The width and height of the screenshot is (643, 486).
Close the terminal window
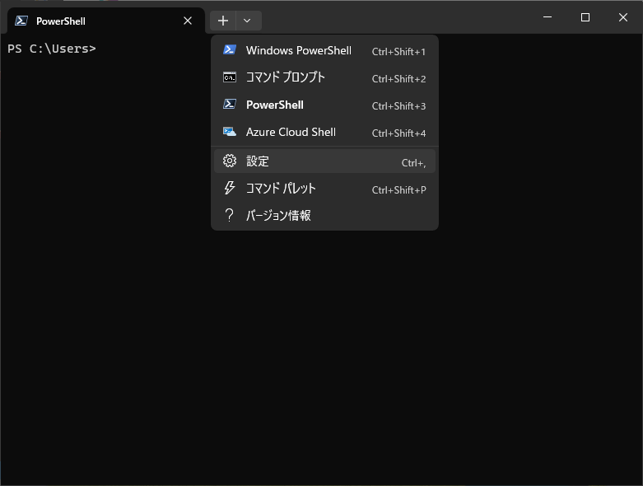pos(623,17)
